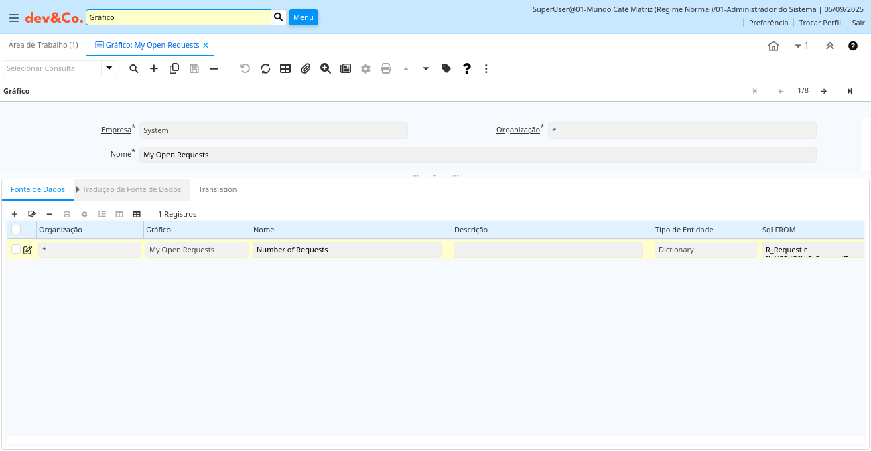Select the Number of Requests row checkbox

16,249
